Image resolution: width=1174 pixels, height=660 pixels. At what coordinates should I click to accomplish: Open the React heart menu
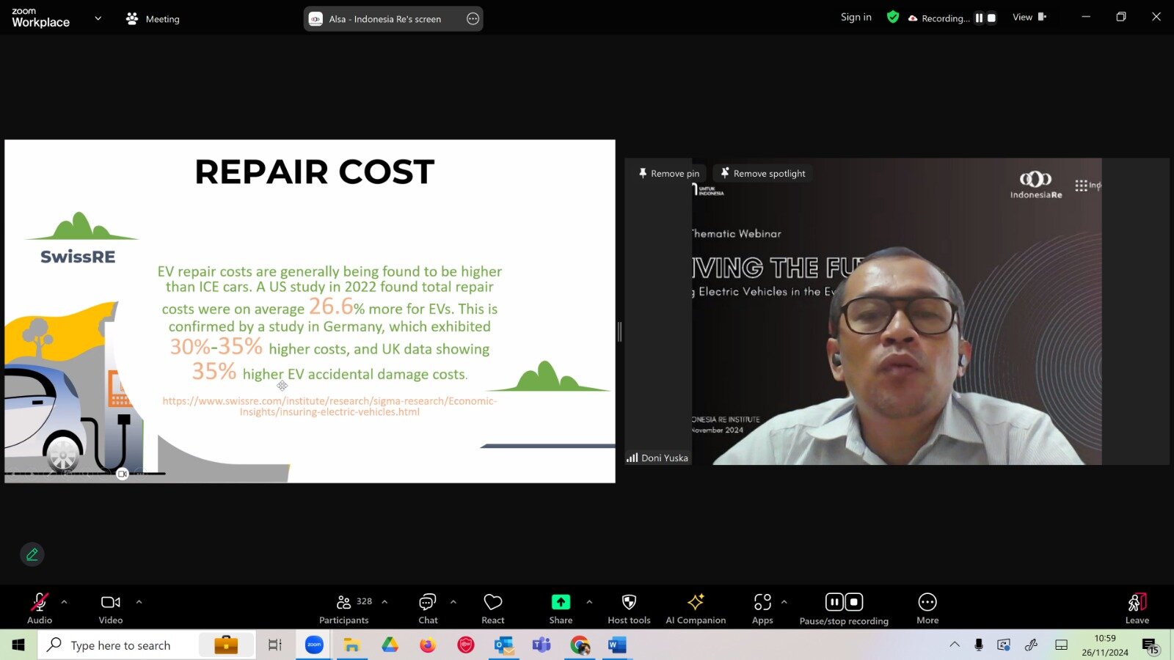pos(493,608)
